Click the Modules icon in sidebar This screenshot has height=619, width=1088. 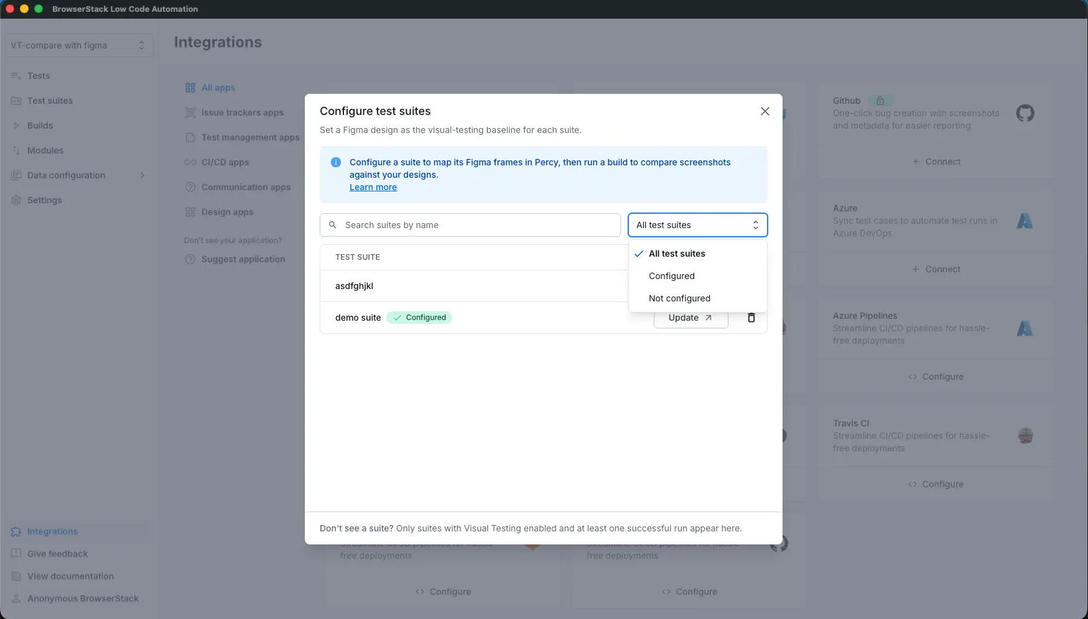(x=16, y=150)
